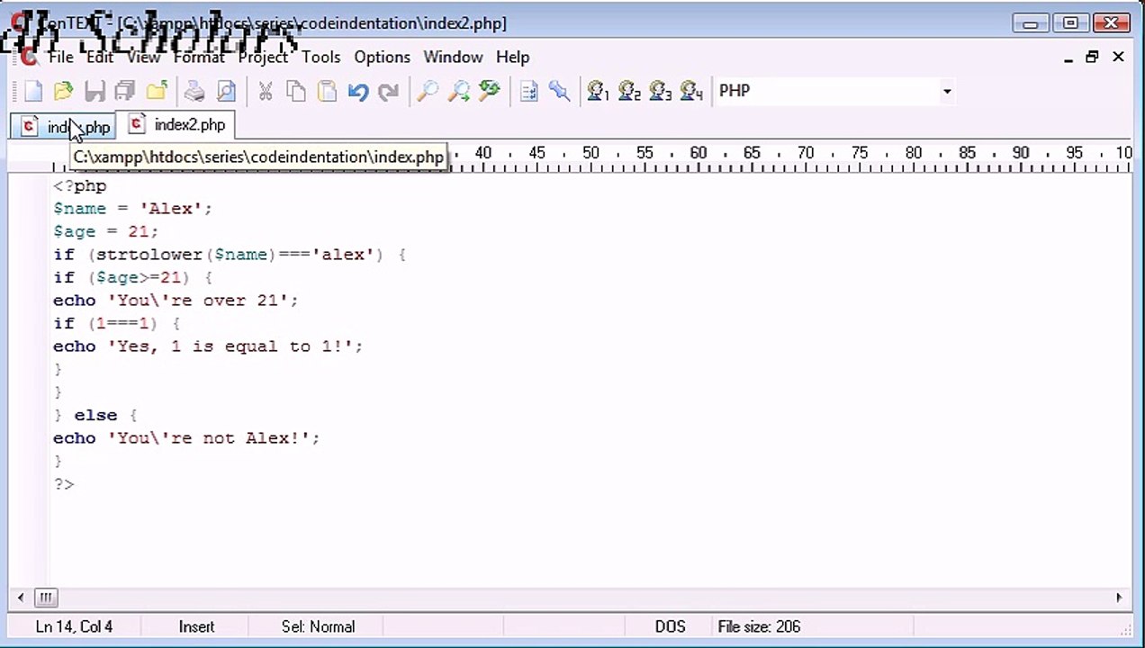Open the Project menu
Screen dimensions: 1145x648
[x=263, y=57]
